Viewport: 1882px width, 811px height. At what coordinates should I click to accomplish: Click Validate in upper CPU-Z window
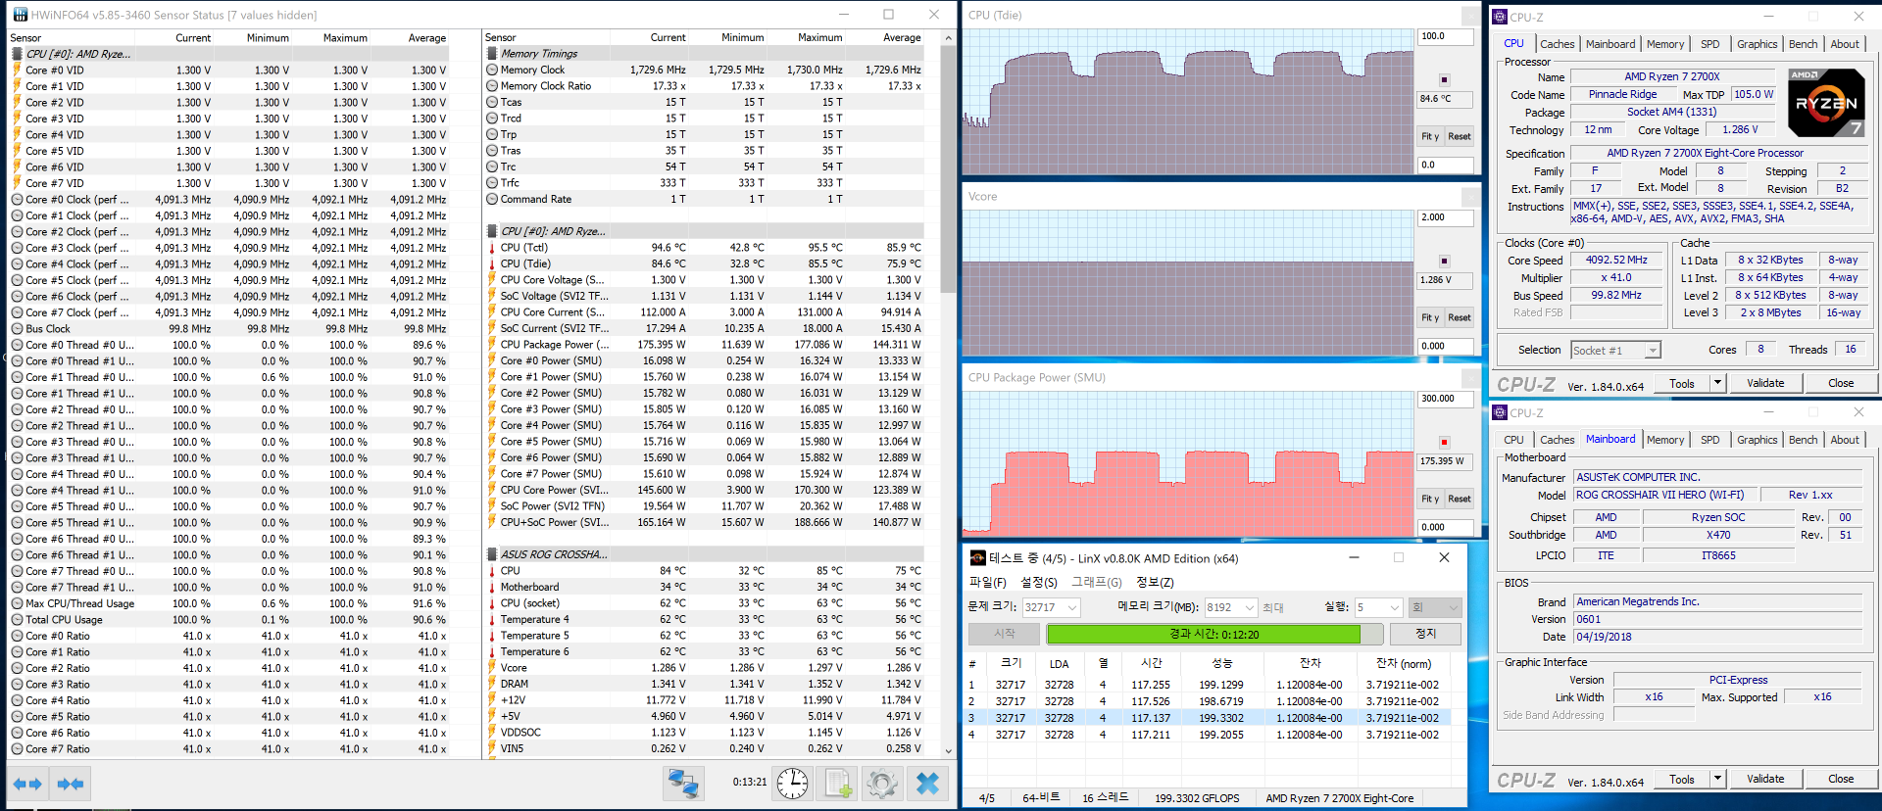[1764, 383]
